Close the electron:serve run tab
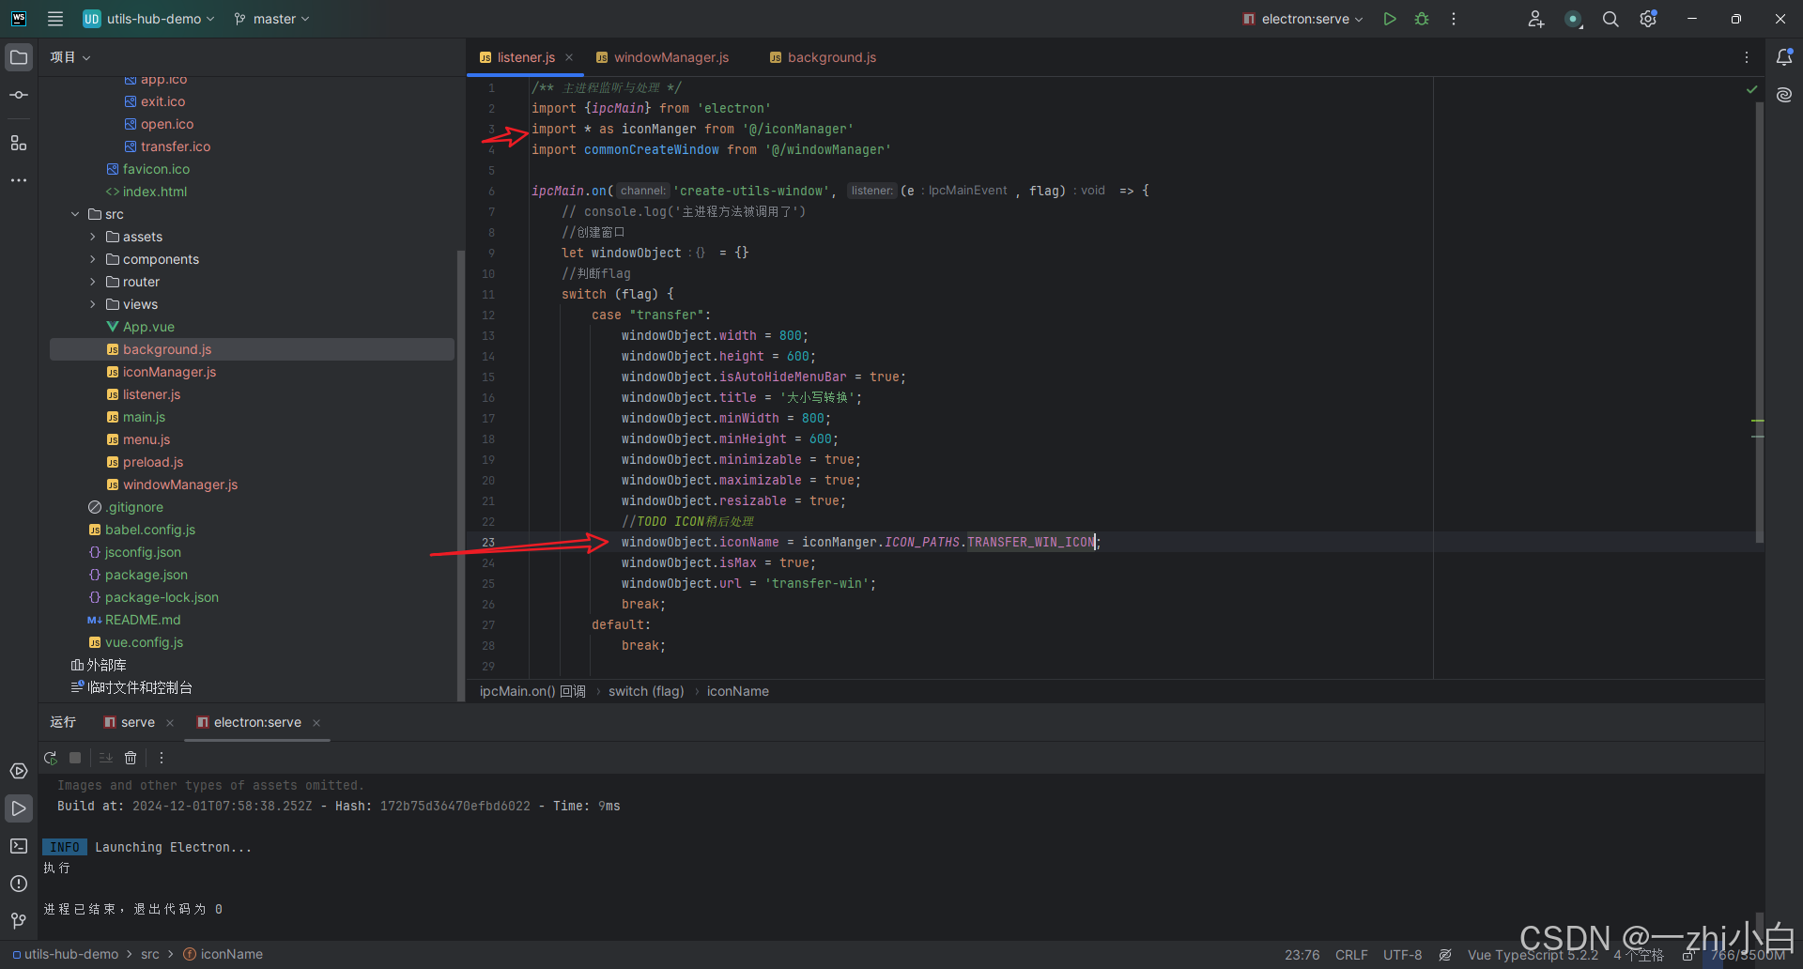Viewport: 1803px width, 969px height. [316, 722]
